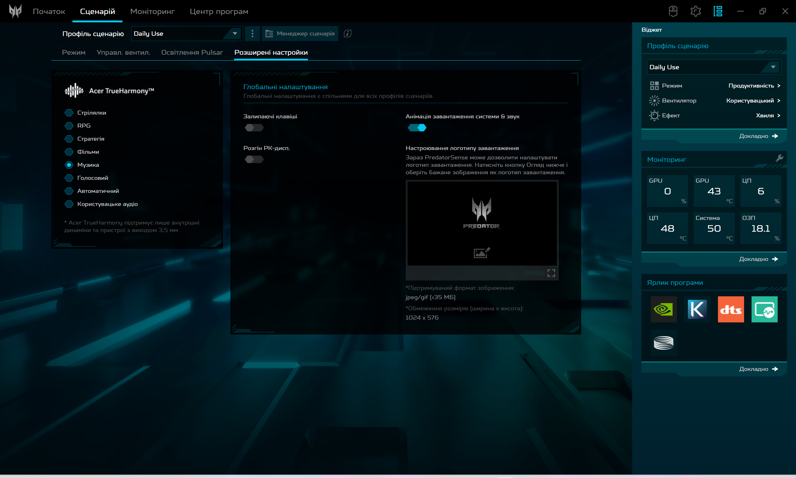Click Докладно link under the Моніторинг widget
796x478 pixels.
tap(758, 259)
